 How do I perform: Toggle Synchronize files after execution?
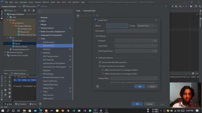100,62
